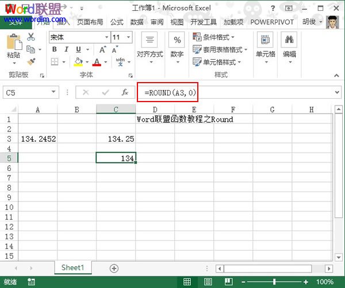Open Format as Table (套用表格格式) menu
The image size is (345, 288).
tap(220, 49)
